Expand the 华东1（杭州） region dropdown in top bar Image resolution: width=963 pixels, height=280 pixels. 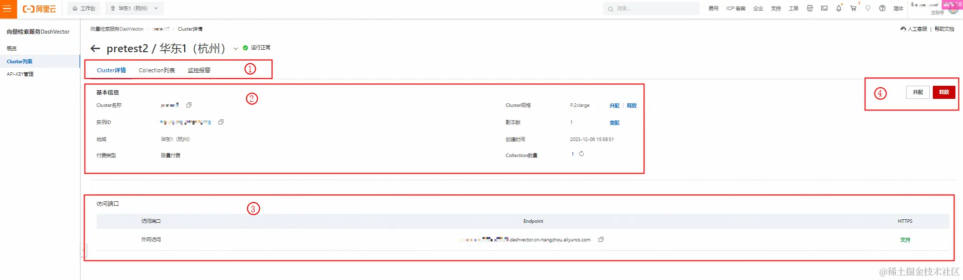coord(134,9)
